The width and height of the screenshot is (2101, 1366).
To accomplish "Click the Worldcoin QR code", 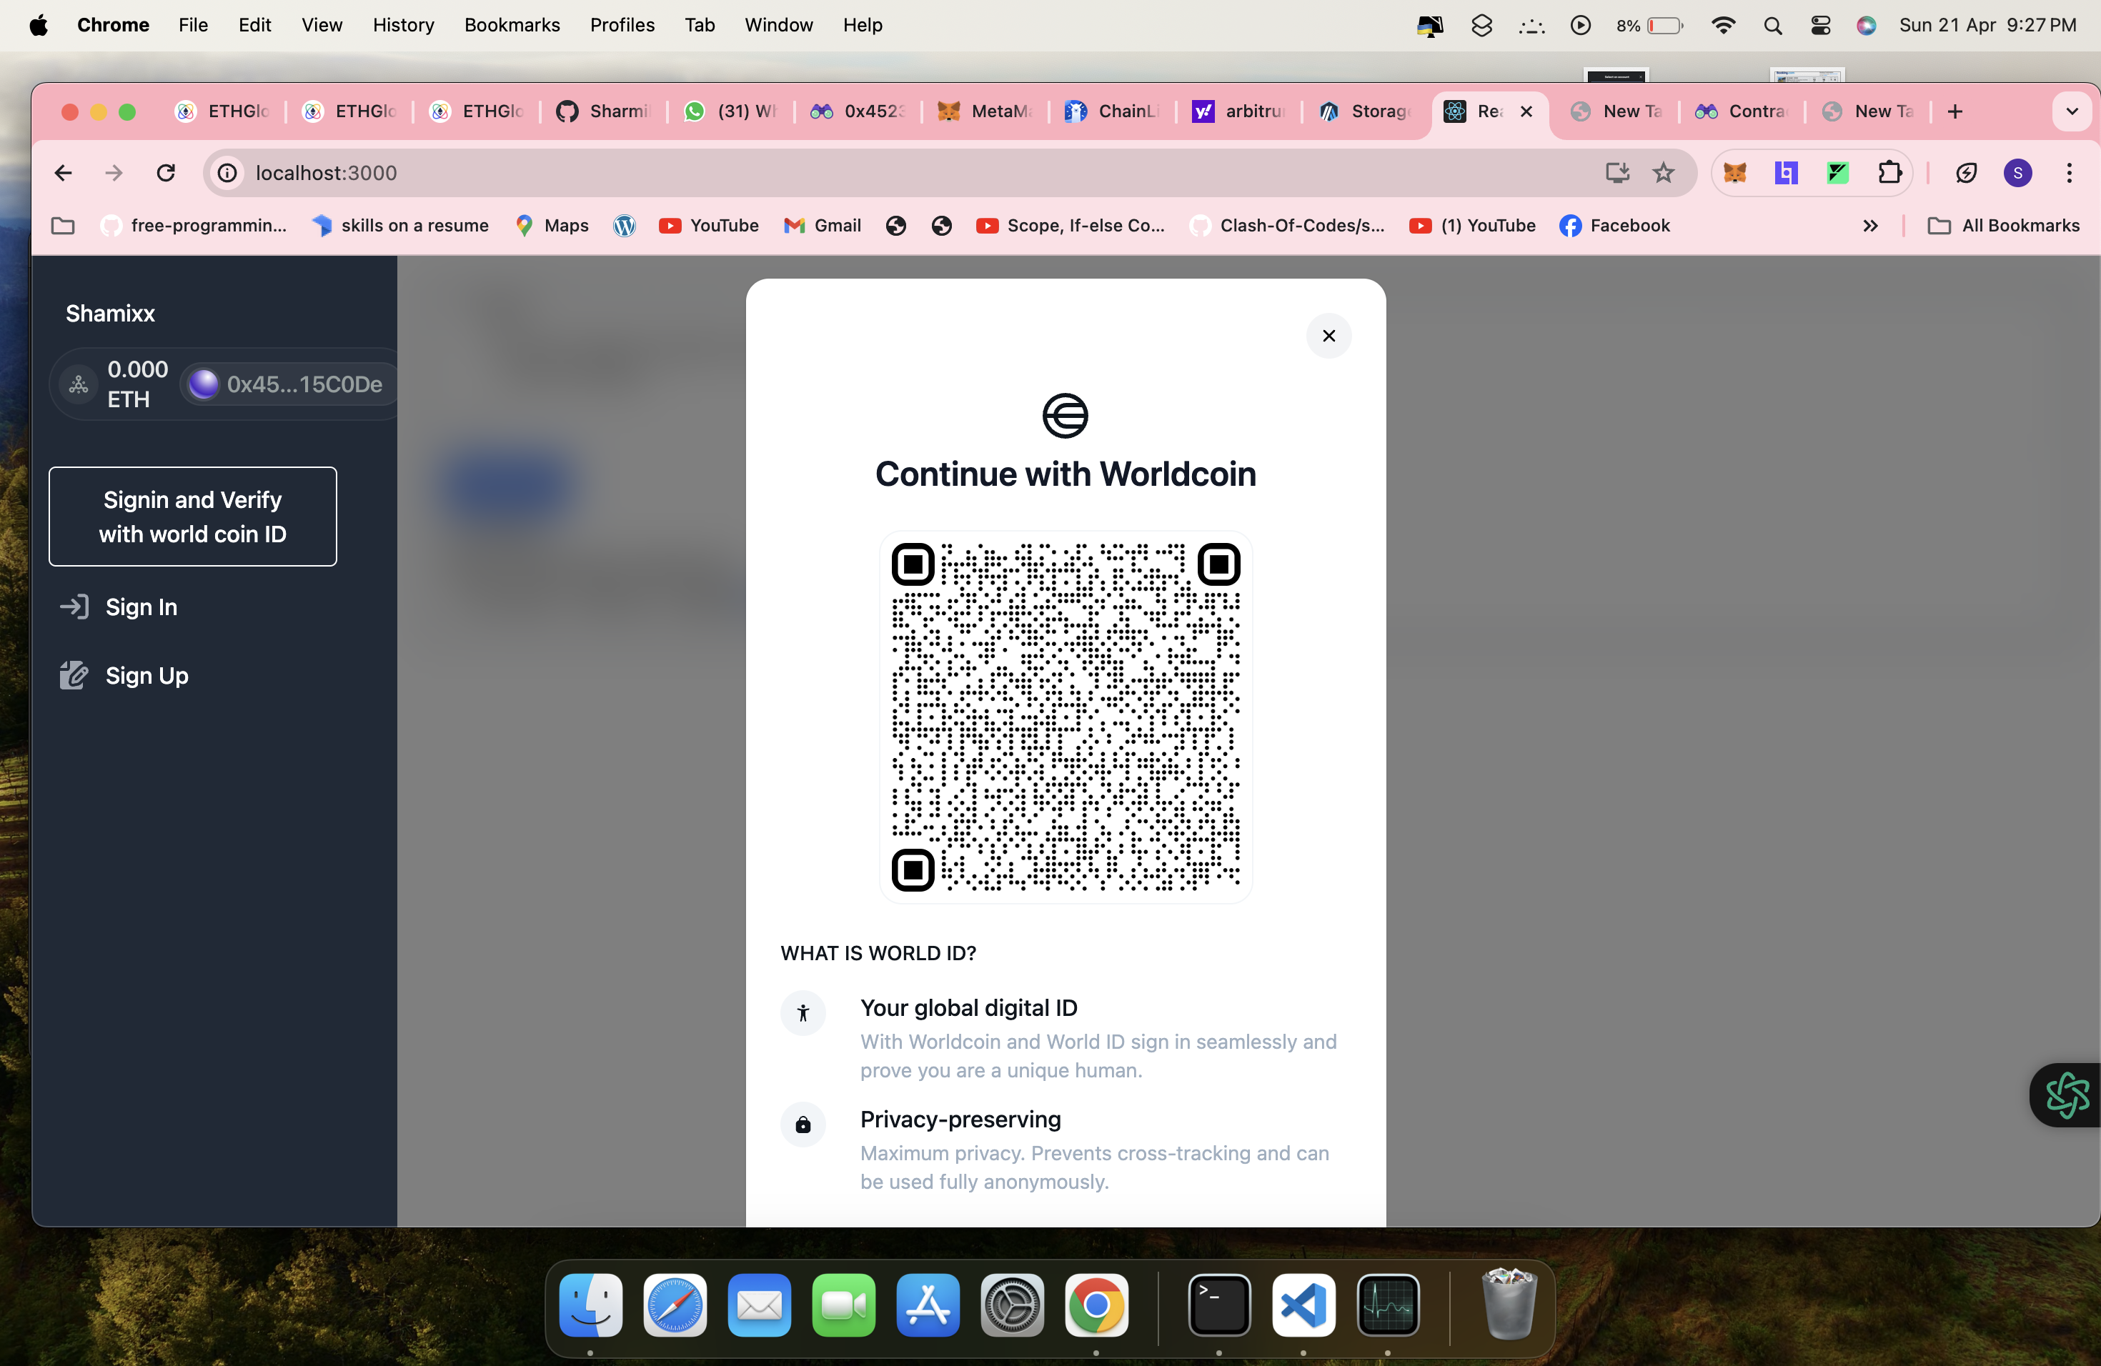I will click(1066, 717).
